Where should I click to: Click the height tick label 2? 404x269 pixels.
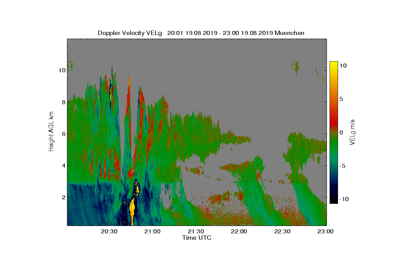click(63, 197)
